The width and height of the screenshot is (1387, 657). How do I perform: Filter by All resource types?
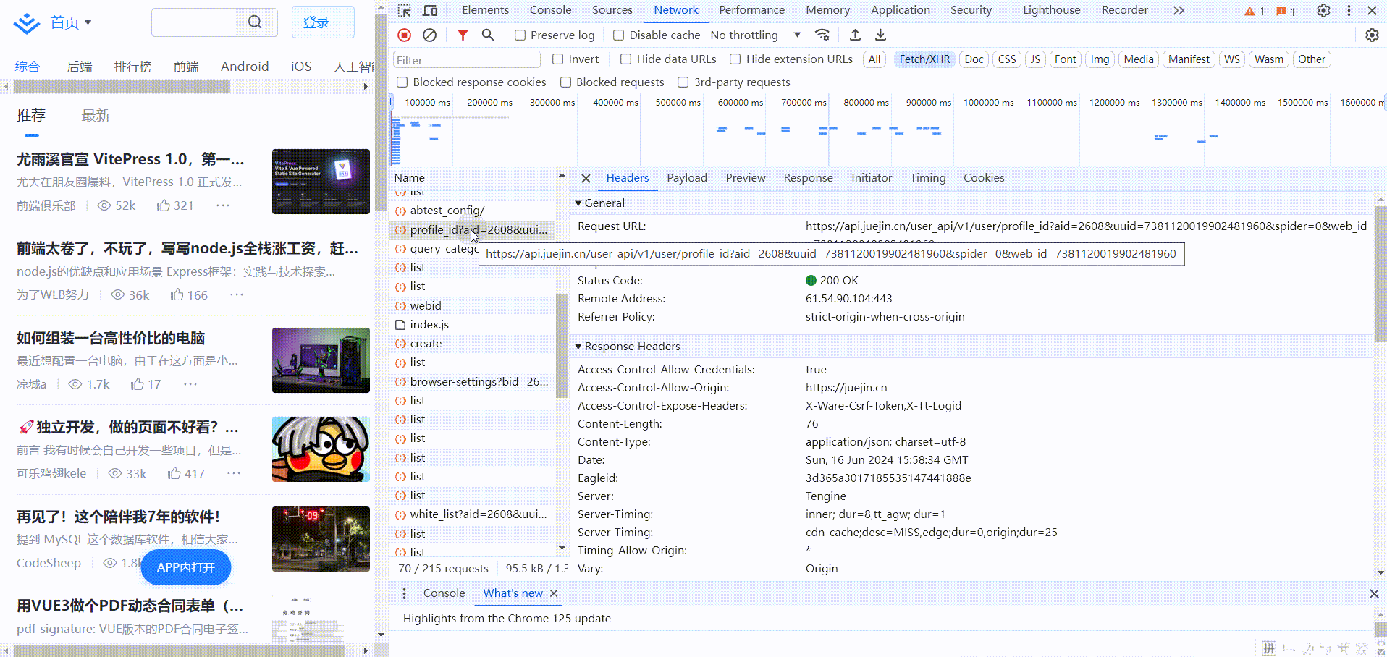coord(874,59)
